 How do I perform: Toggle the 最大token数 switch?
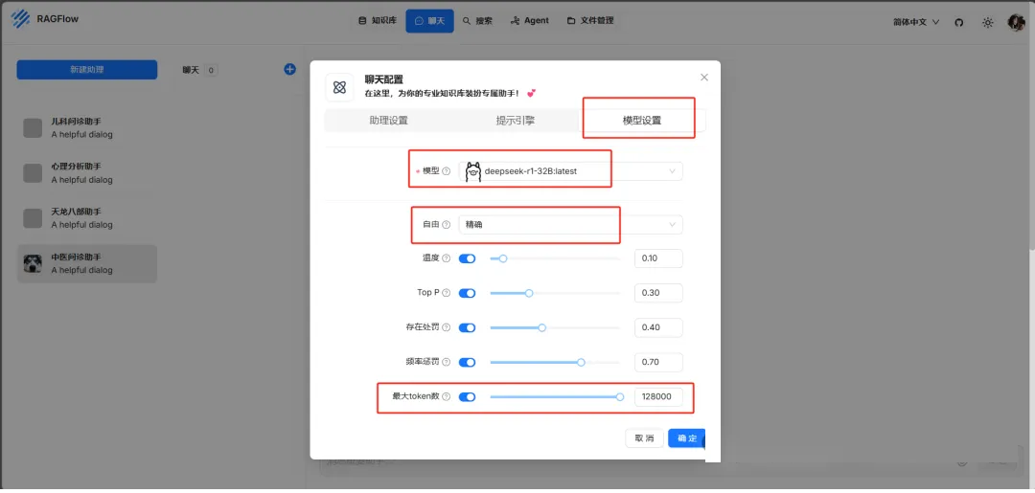tap(467, 396)
